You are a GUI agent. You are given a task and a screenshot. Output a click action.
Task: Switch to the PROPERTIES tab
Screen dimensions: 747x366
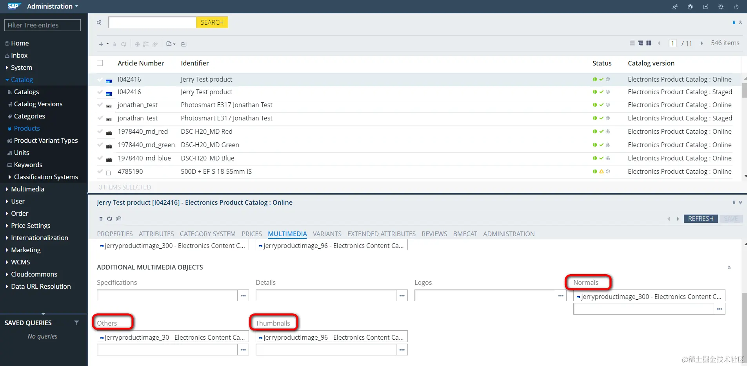point(115,234)
